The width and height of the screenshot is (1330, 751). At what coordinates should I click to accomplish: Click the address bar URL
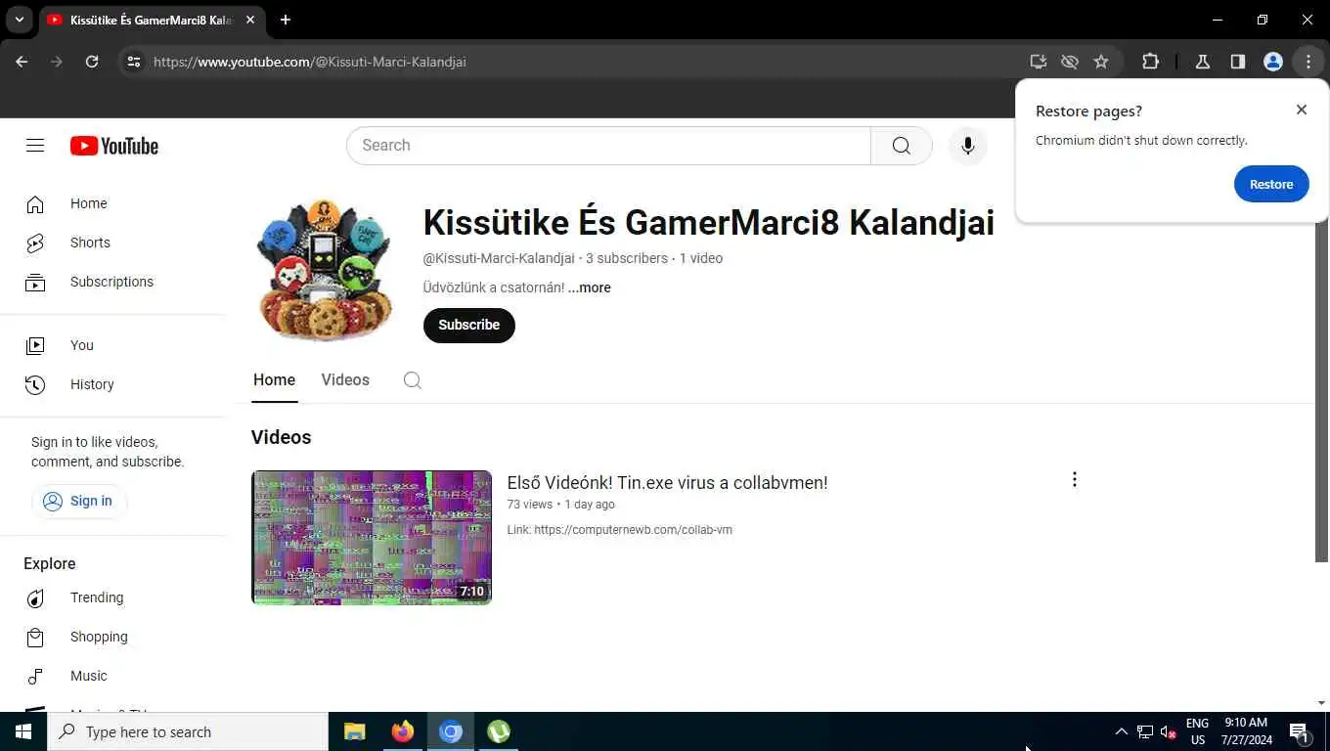[x=310, y=62]
